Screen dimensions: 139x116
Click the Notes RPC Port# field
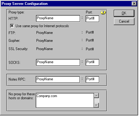coord(92,79)
